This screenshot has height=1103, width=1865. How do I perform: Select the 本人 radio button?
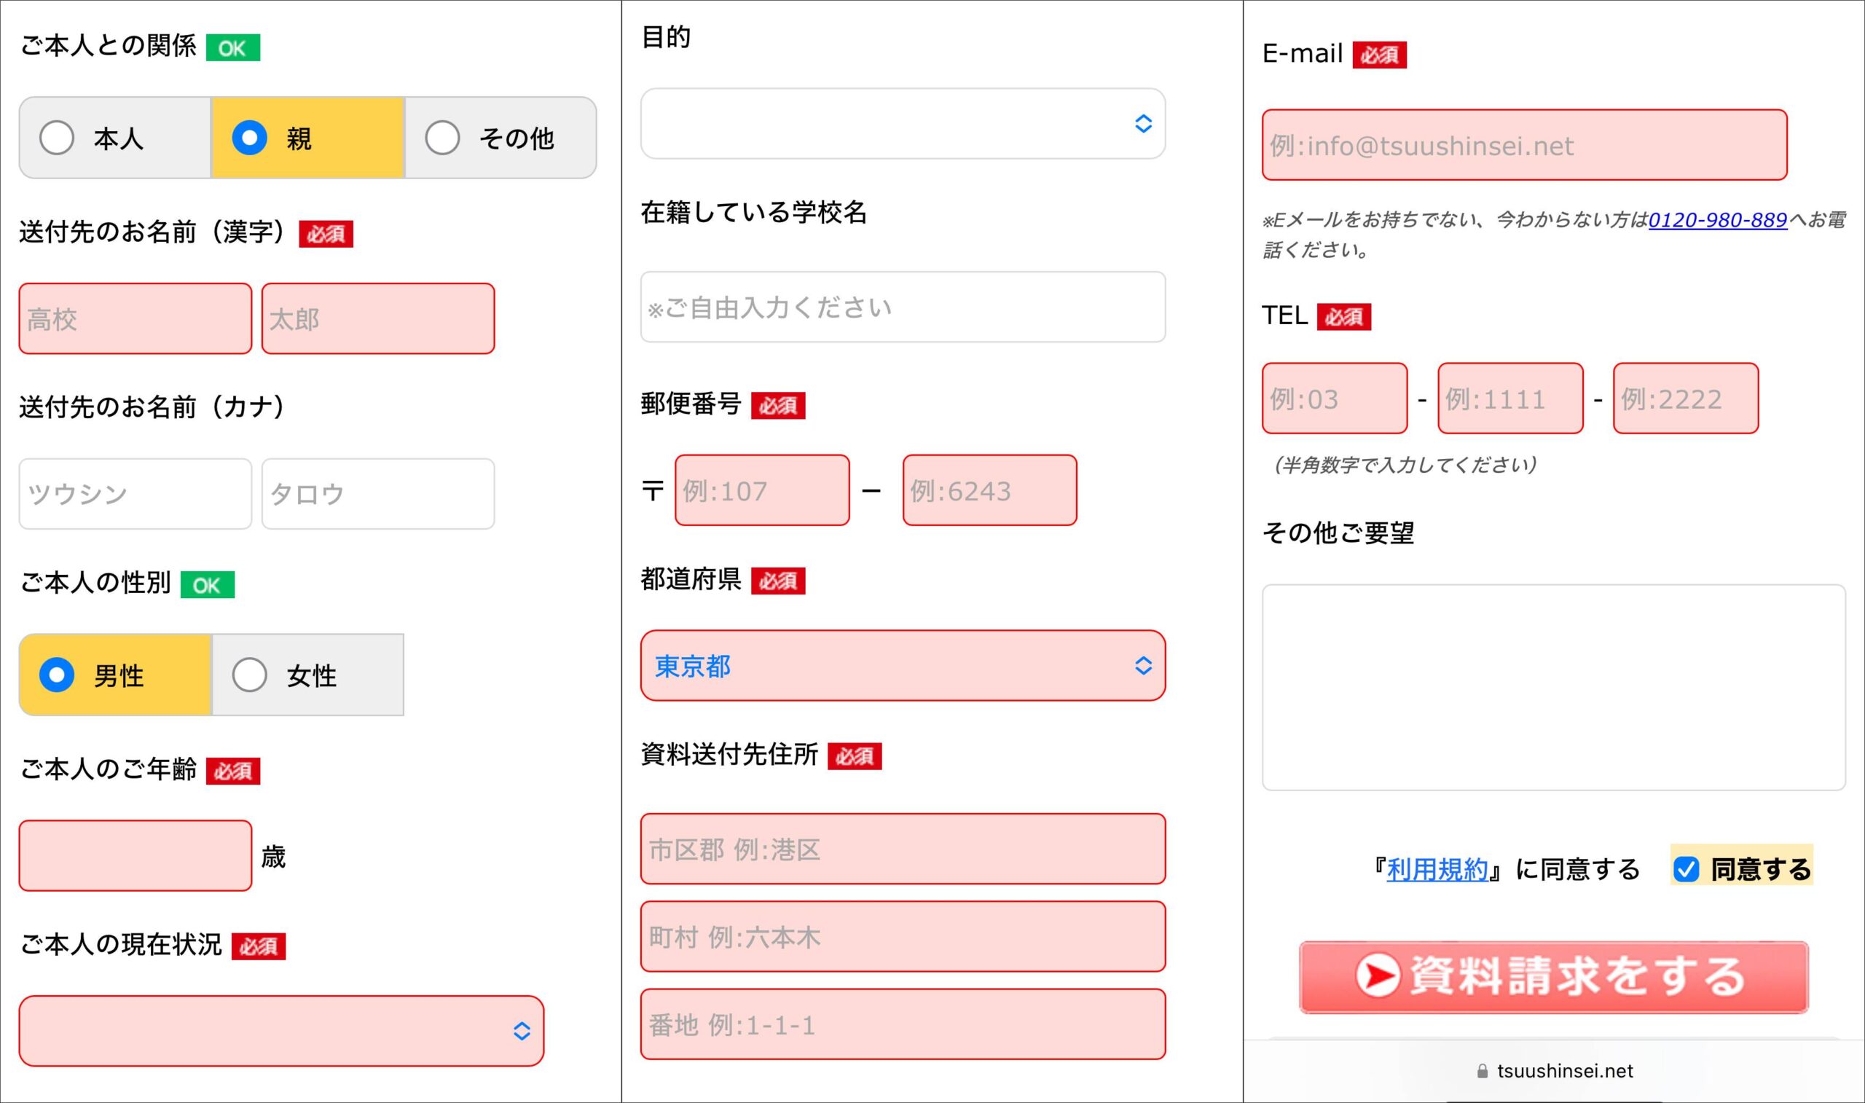click(x=57, y=138)
